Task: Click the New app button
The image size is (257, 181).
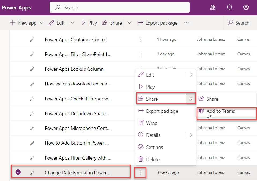Action: coord(23,23)
